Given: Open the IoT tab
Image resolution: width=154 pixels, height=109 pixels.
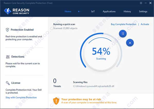Looking at the screenshot, I should click(x=93, y=12).
